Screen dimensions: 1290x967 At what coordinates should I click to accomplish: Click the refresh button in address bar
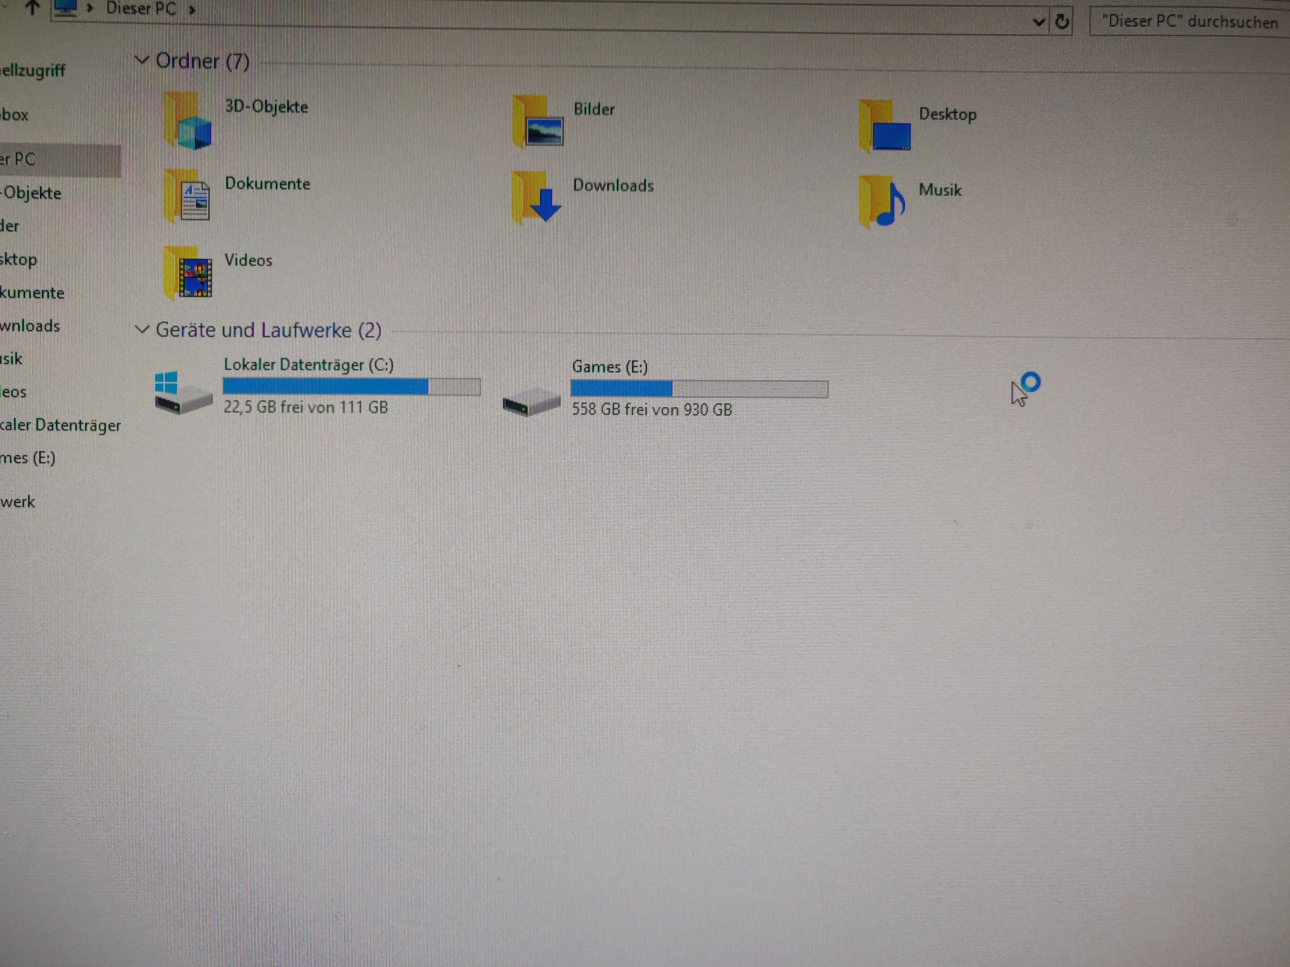point(1062,22)
